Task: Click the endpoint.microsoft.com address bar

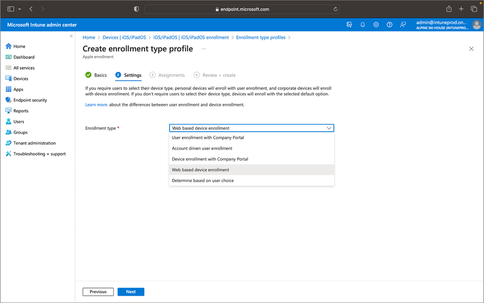Action: 242,9
